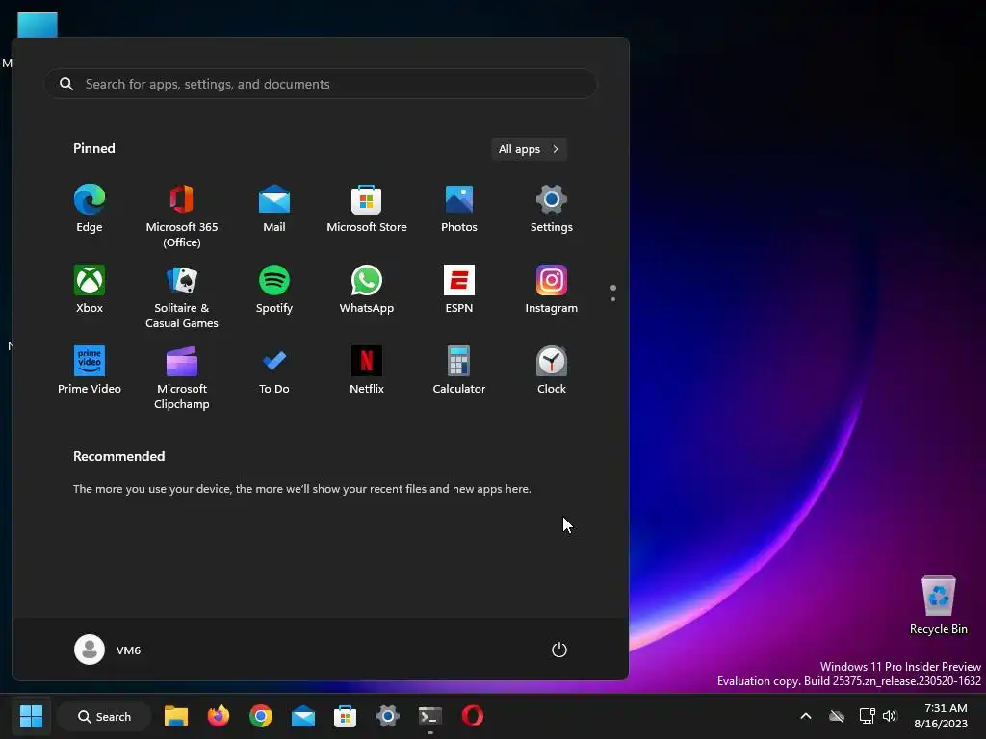Viewport: 986px width, 739px height.
Task: Launch Firefox from the taskbar
Action: [219, 716]
